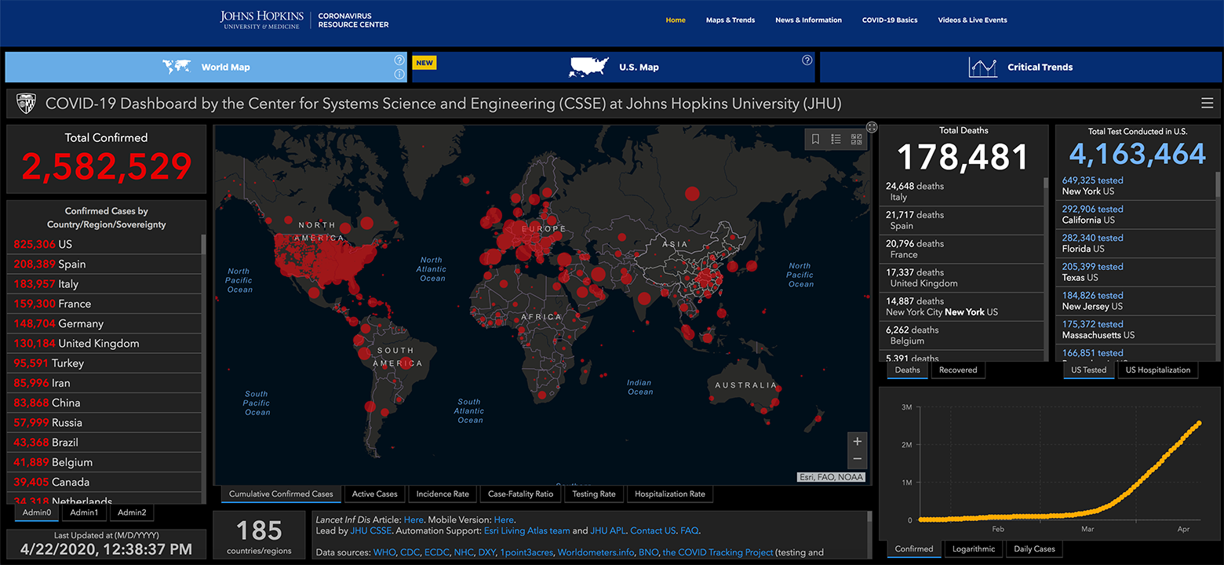The height and width of the screenshot is (565, 1224).
Task: Show the Daily Cases chart tab
Action: click(1034, 549)
